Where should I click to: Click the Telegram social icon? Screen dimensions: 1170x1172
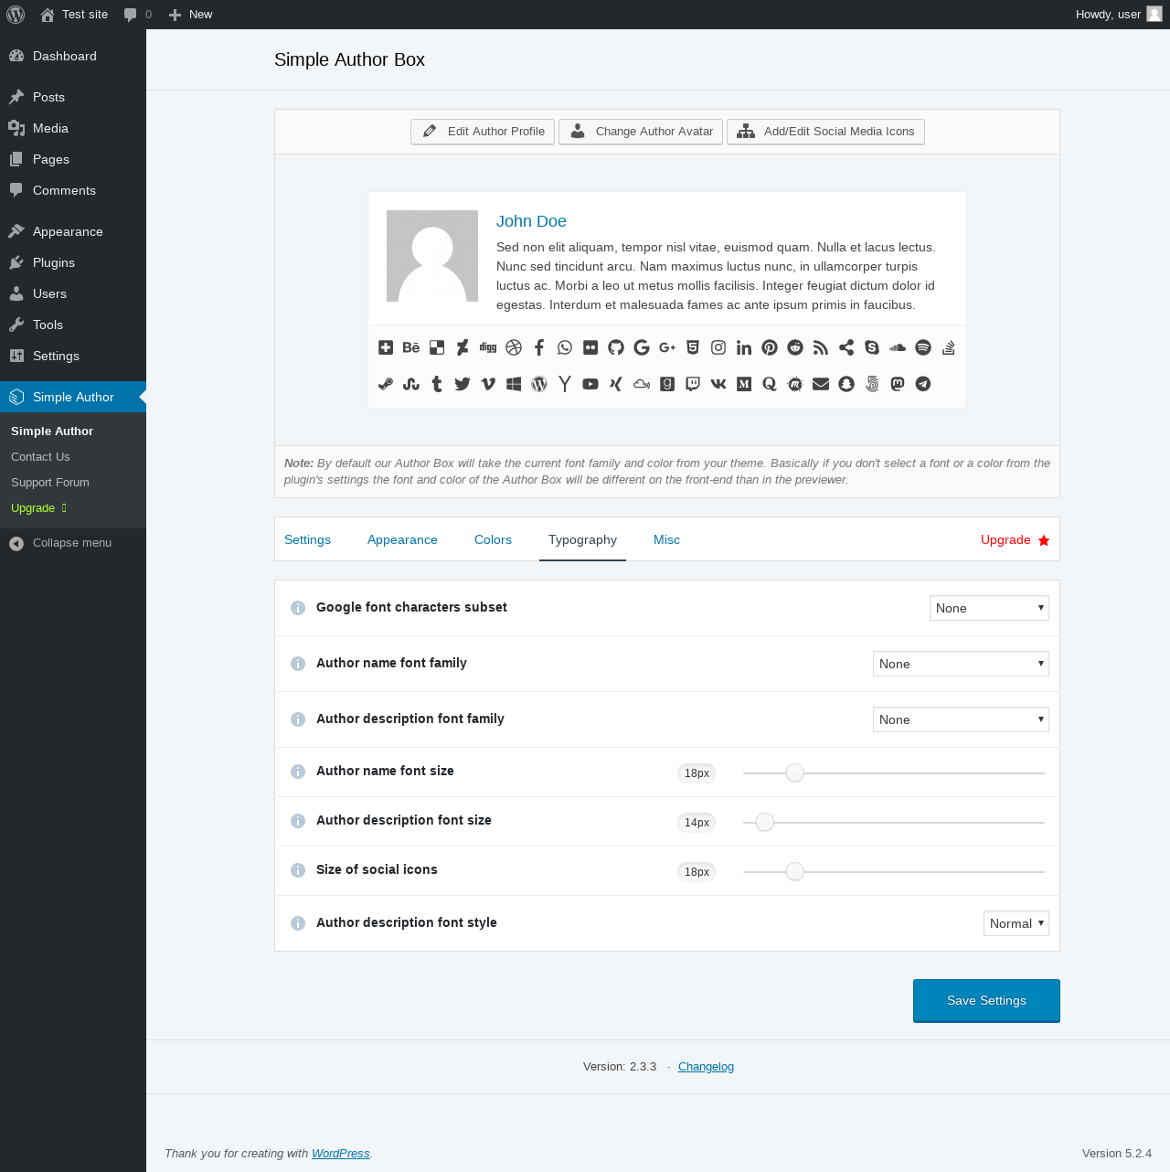coord(923,384)
